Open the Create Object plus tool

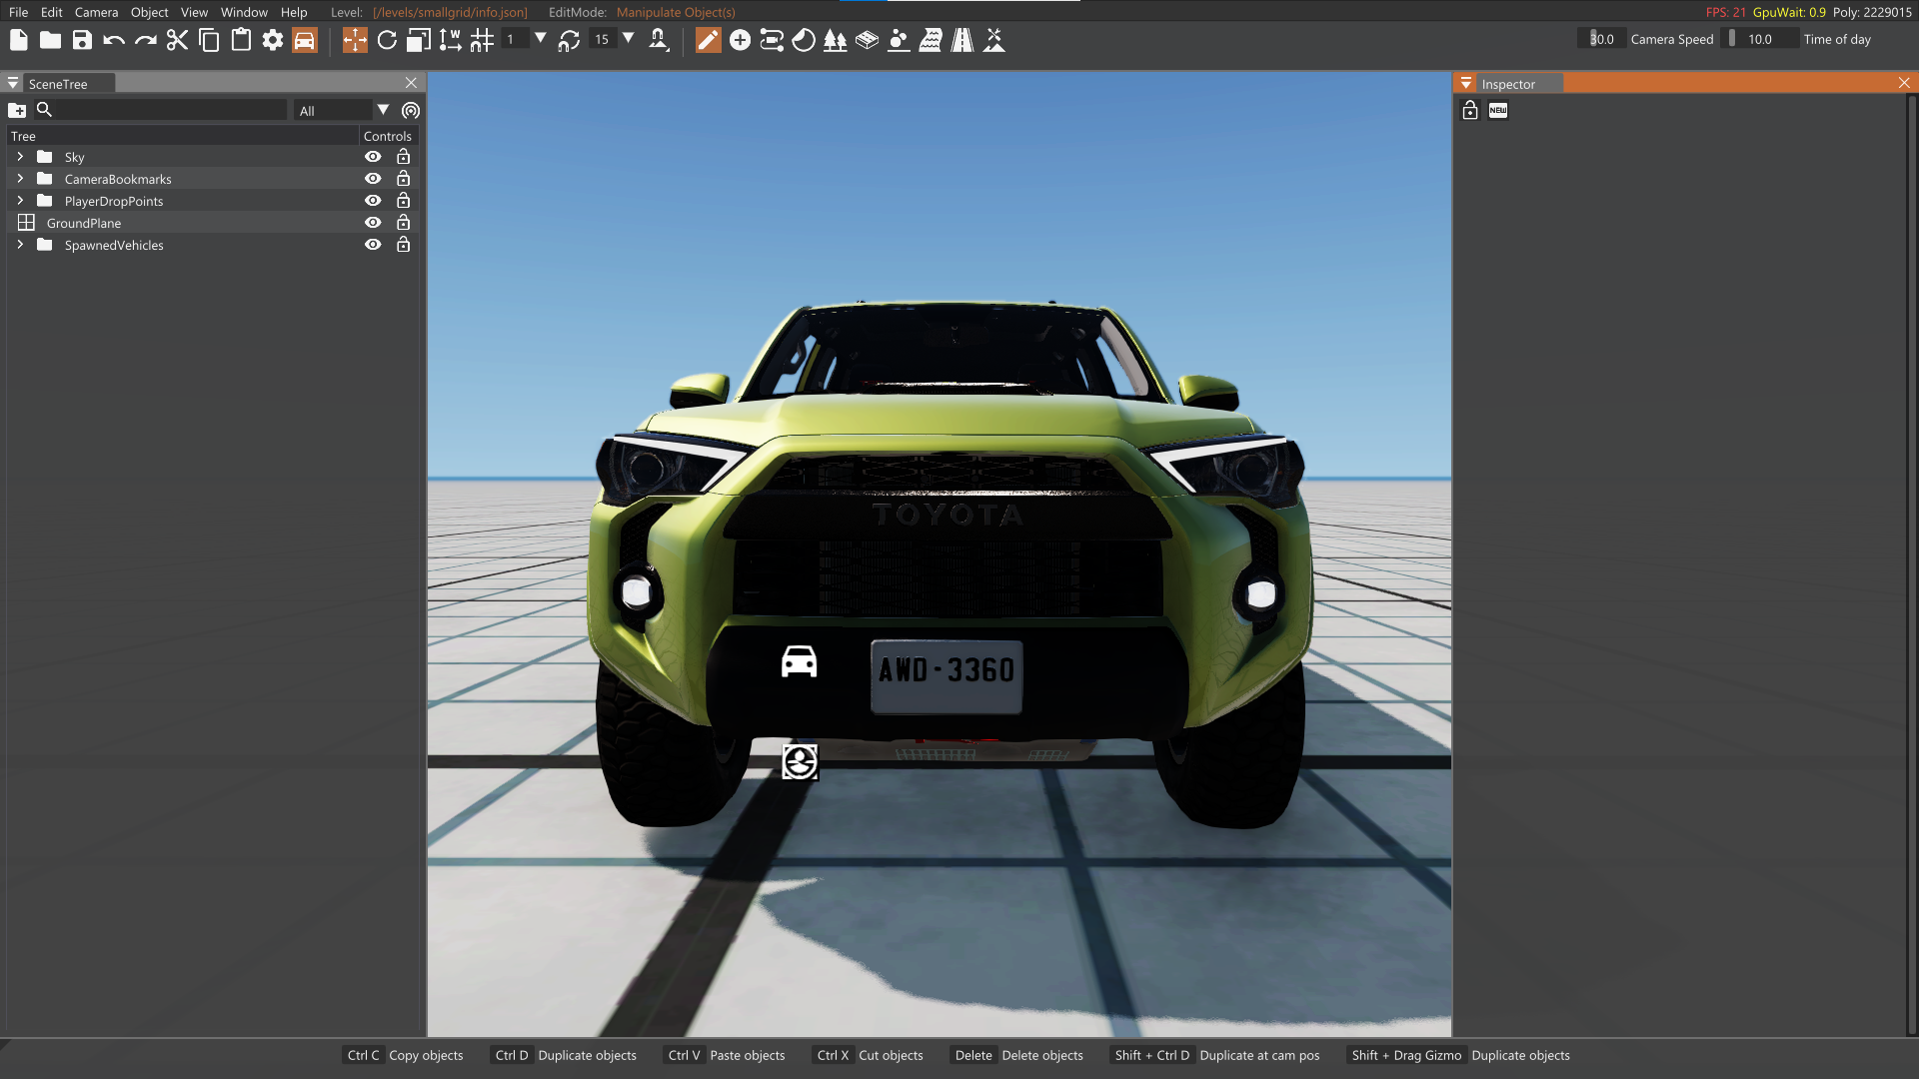740,40
